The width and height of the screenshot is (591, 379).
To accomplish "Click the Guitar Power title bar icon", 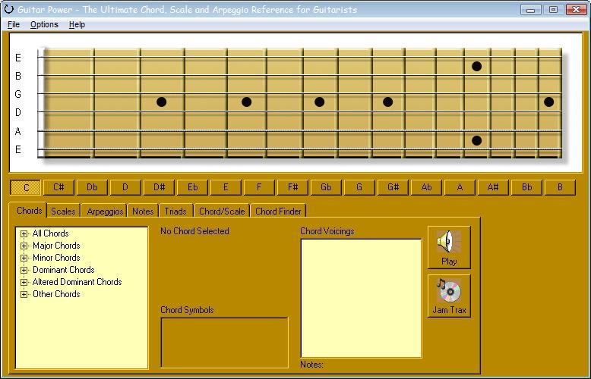I will [x=8, y=9].
